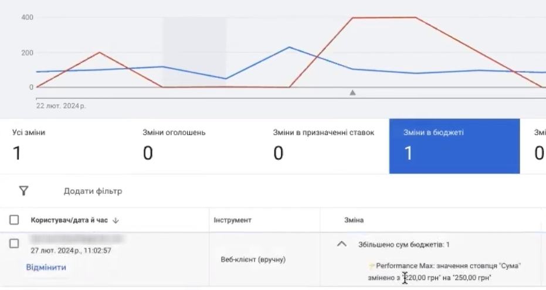Image resolution: width=546 pixels, height=290 pixels.
Task: Sort by Користувач/дата й час column header
Action: (x=69, y=220)
